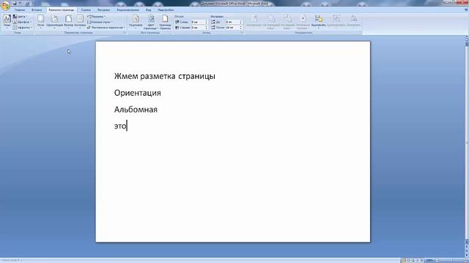Viewport: 469px width, 263px height.
Task: Switch to draft view icon
Action: [x=422, y=260]
